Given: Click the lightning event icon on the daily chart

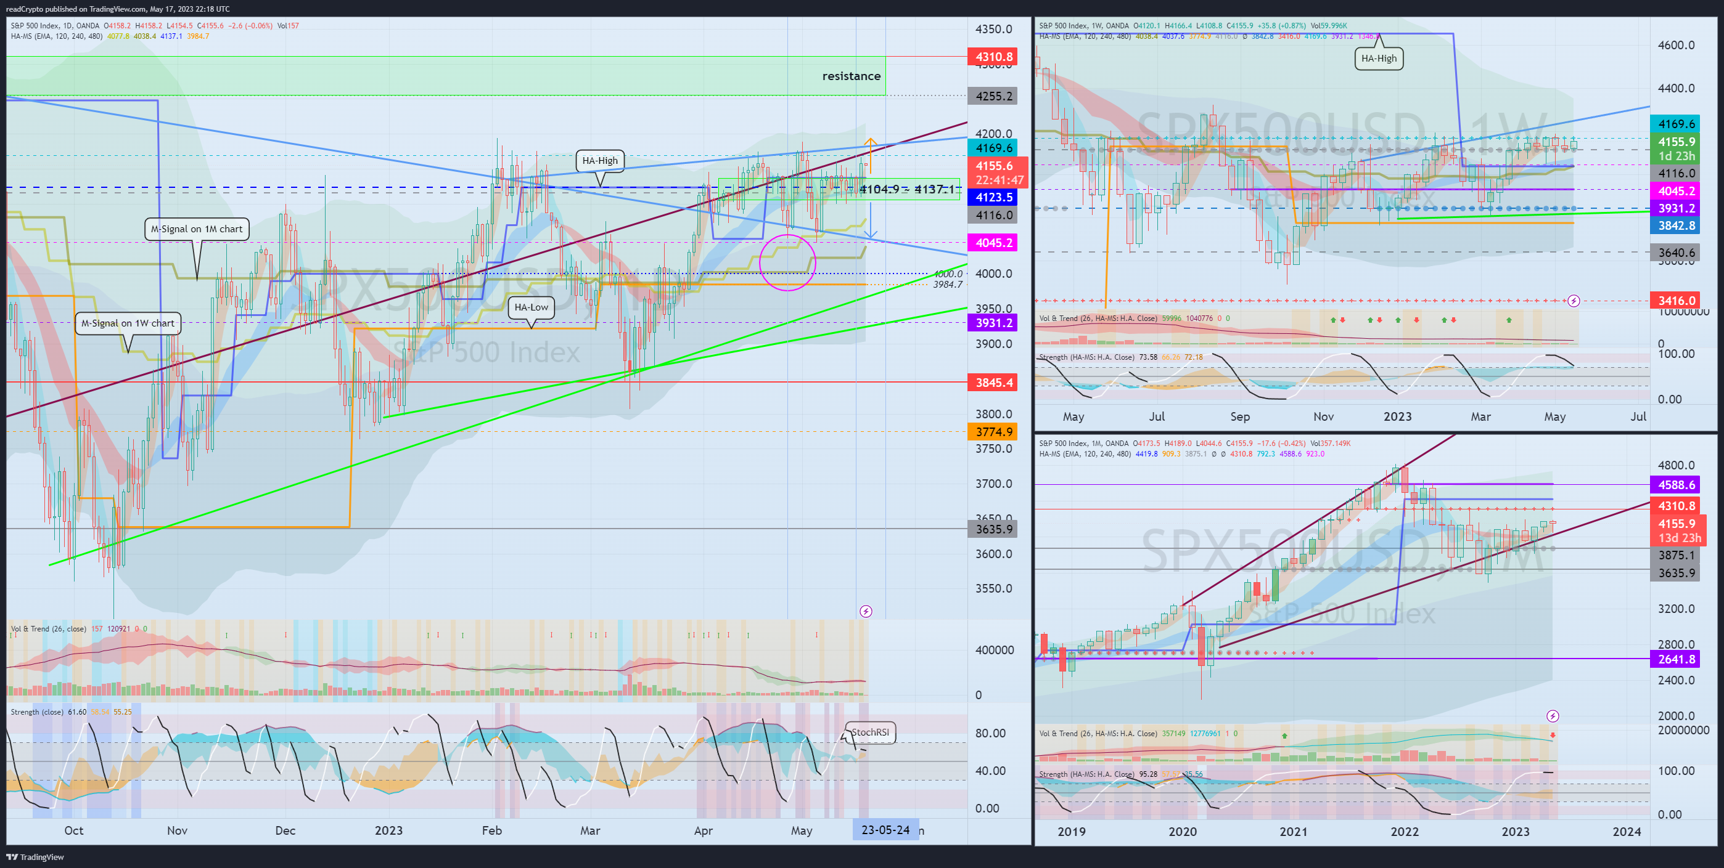Looking at the screenshot, I should click(x=865, y=611).
